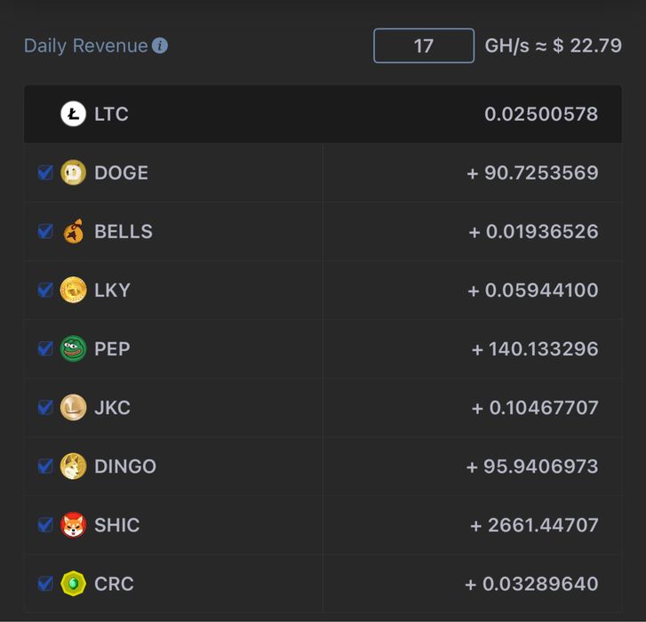Click the PEP frog coin icon
The width and height of the screenshot is (646, 622).
(x=73, y=348)
